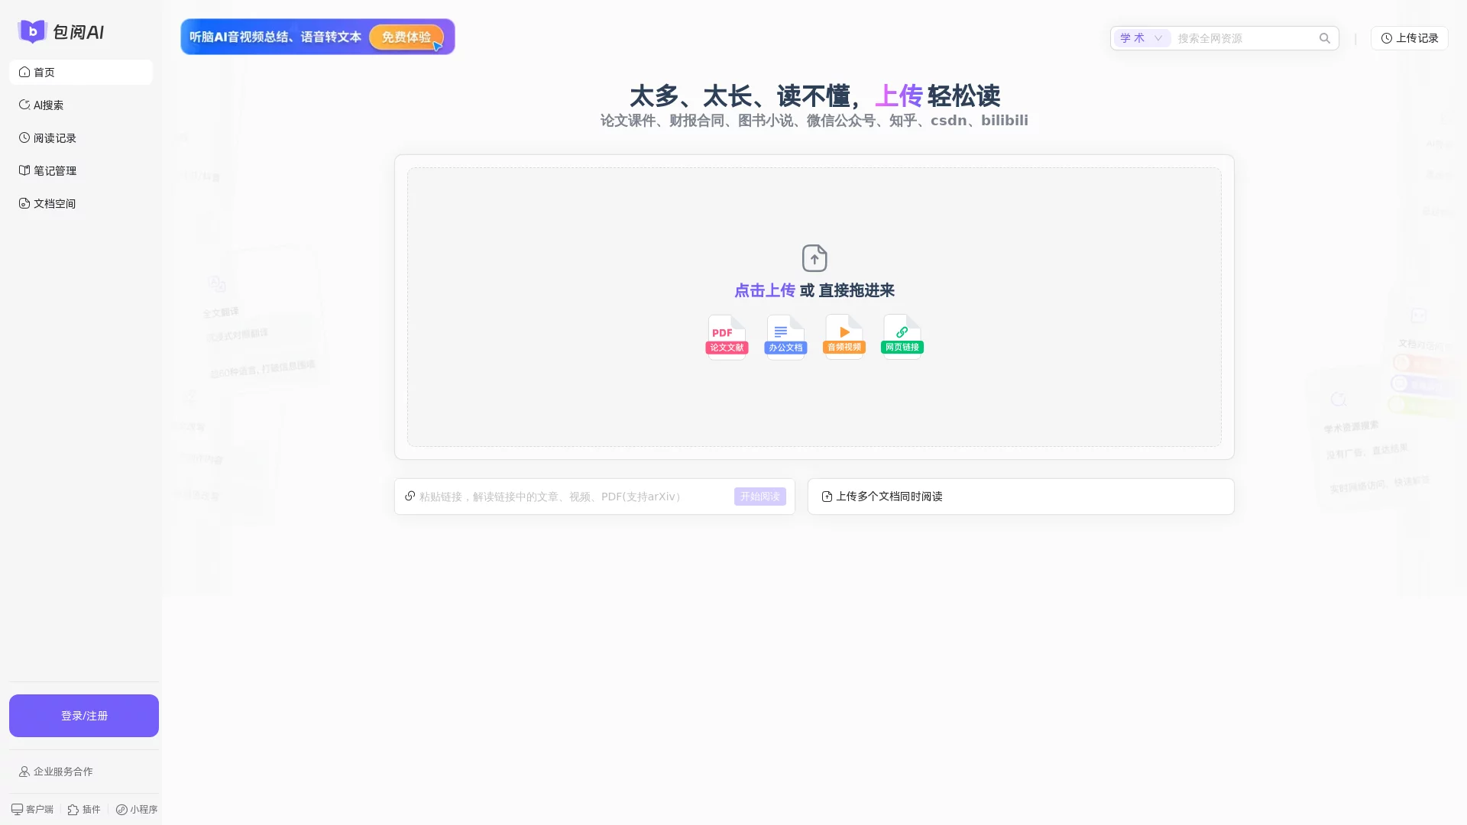Open 插件 from the bottom bar
Viewport: 1467px width, 825px height.
click(x=84, y=809)
